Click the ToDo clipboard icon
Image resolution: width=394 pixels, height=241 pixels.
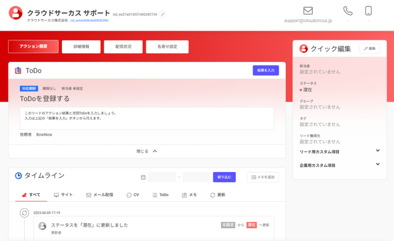(x=18, y=70)
